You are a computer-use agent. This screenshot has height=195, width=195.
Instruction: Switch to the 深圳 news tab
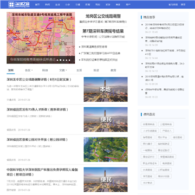(11, 70)
